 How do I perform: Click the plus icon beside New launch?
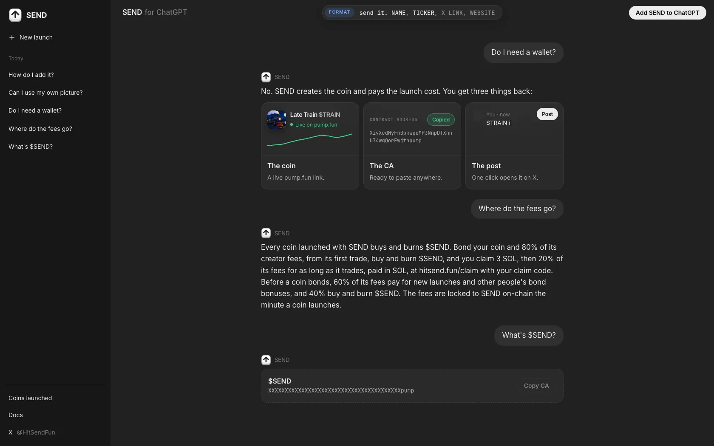[12, 37]
